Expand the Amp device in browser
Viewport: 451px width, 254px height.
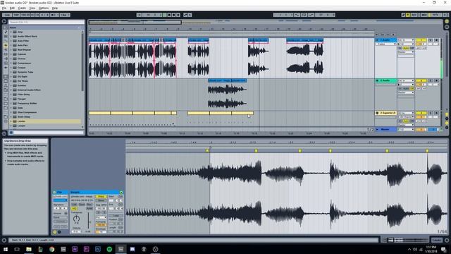coord(11,32)
